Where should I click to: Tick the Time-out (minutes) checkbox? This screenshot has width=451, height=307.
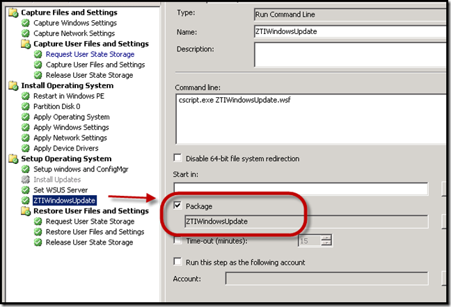[177, 240]
